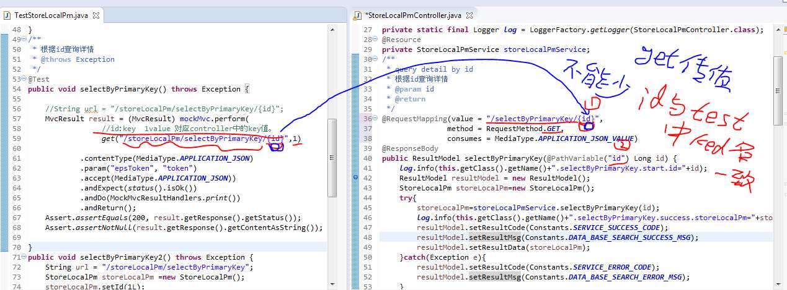The height and width of the screenshot is (290, 787).
Task: Click 'storeLocalPmService' field on line 29
Action: tap(545, 49)
